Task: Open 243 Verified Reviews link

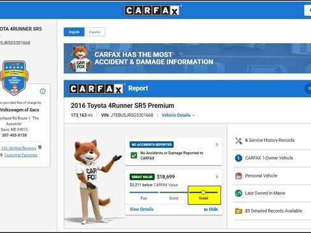Action: (x=18, y=148)
